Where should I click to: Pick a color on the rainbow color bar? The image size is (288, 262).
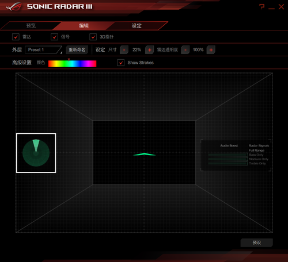pyautogui.click(x=72, y=64)
